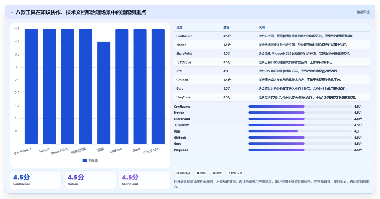
Task: Click the 语雀 bar in the chart
Action: 104,93
